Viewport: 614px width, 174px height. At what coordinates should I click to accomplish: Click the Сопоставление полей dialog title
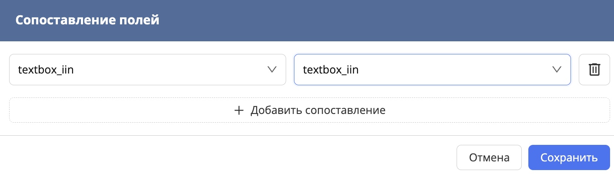coord(87,20)
